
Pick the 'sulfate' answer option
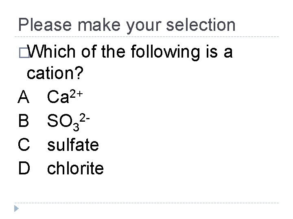pos(73,144)
